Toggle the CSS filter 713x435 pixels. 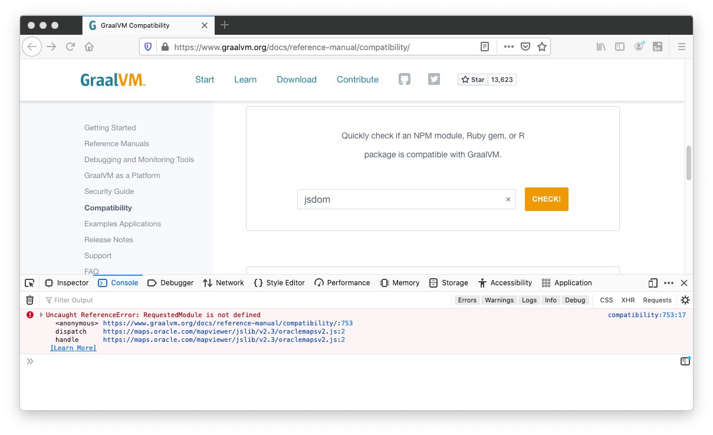(606, 300)
